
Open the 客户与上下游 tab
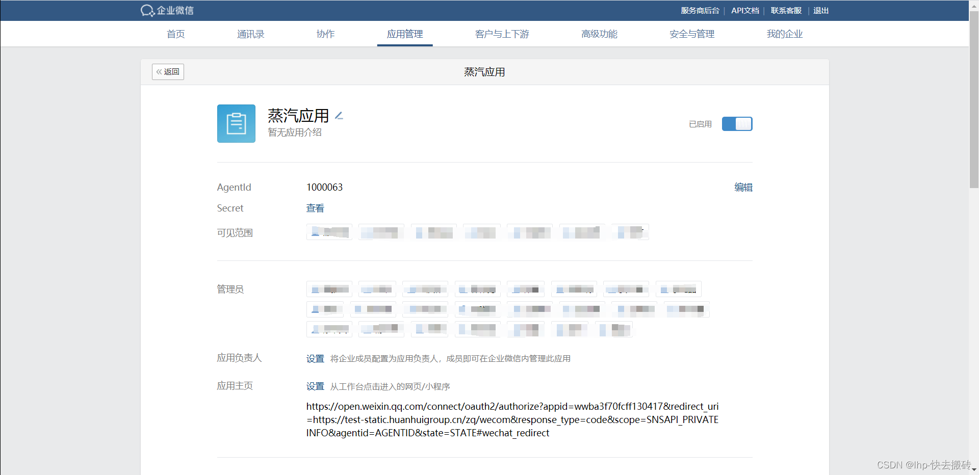click(502, 34)
